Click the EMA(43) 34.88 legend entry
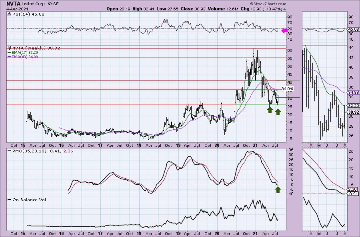 click(x=23, y=57)
